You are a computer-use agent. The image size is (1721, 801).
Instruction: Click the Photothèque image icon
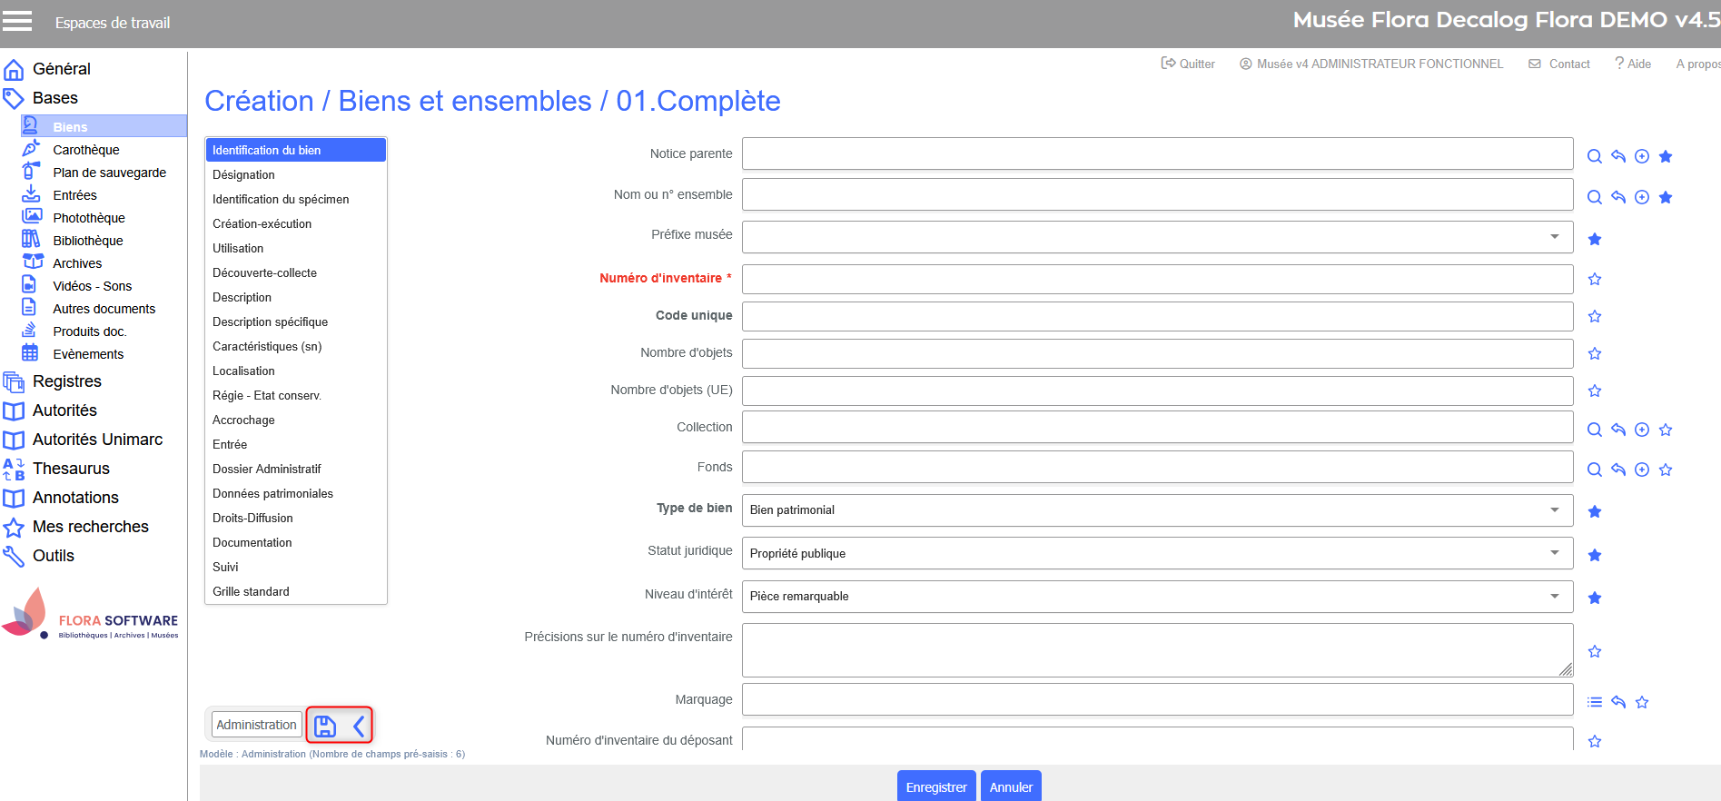(32, 216)
